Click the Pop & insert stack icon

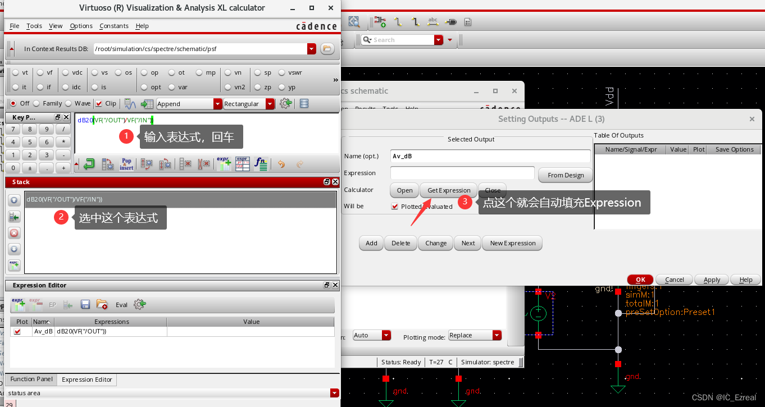pos(126,163)
